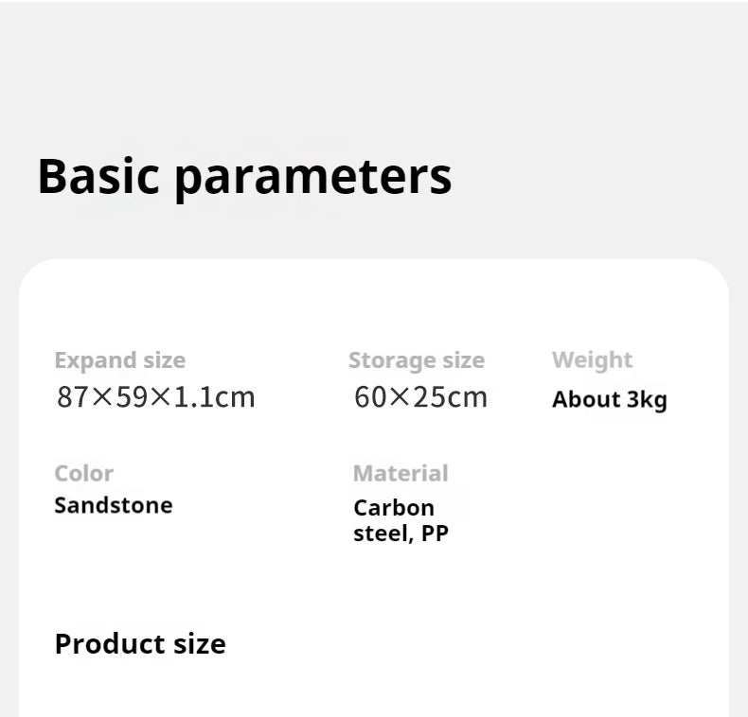Click the "25cm" part of storage size

click(x=452, y=397)
